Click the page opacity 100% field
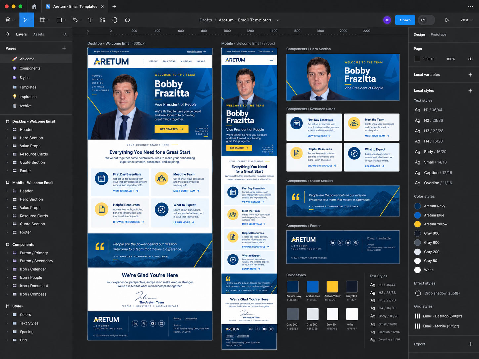This screenshot has width=479, height=359. pos(451,59)
